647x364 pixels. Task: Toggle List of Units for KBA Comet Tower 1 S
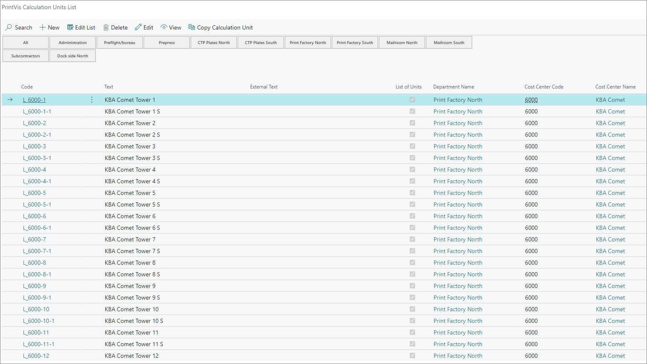(x=412, y=111)
